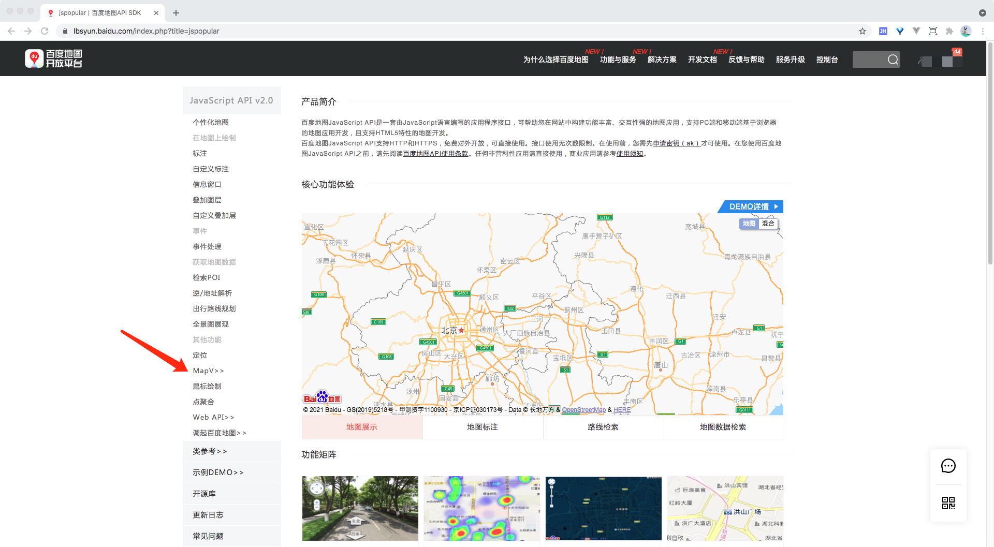Screen dimensions: 994x547
Task: Open the Extensions puzzle-piece menu
Action: pos(949,31)
